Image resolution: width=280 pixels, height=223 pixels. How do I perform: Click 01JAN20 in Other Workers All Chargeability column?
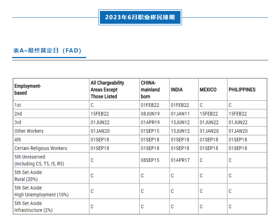pos(100,131)
